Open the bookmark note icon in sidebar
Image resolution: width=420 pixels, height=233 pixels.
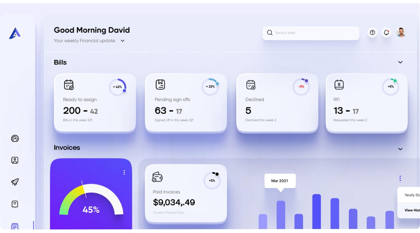point(15,204)
